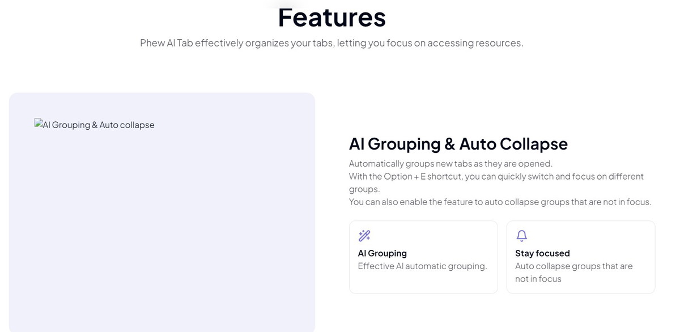680x332 pixels.
Task: Click the 'not in focus' line in Stay focused card
Action: coord(538,279)
